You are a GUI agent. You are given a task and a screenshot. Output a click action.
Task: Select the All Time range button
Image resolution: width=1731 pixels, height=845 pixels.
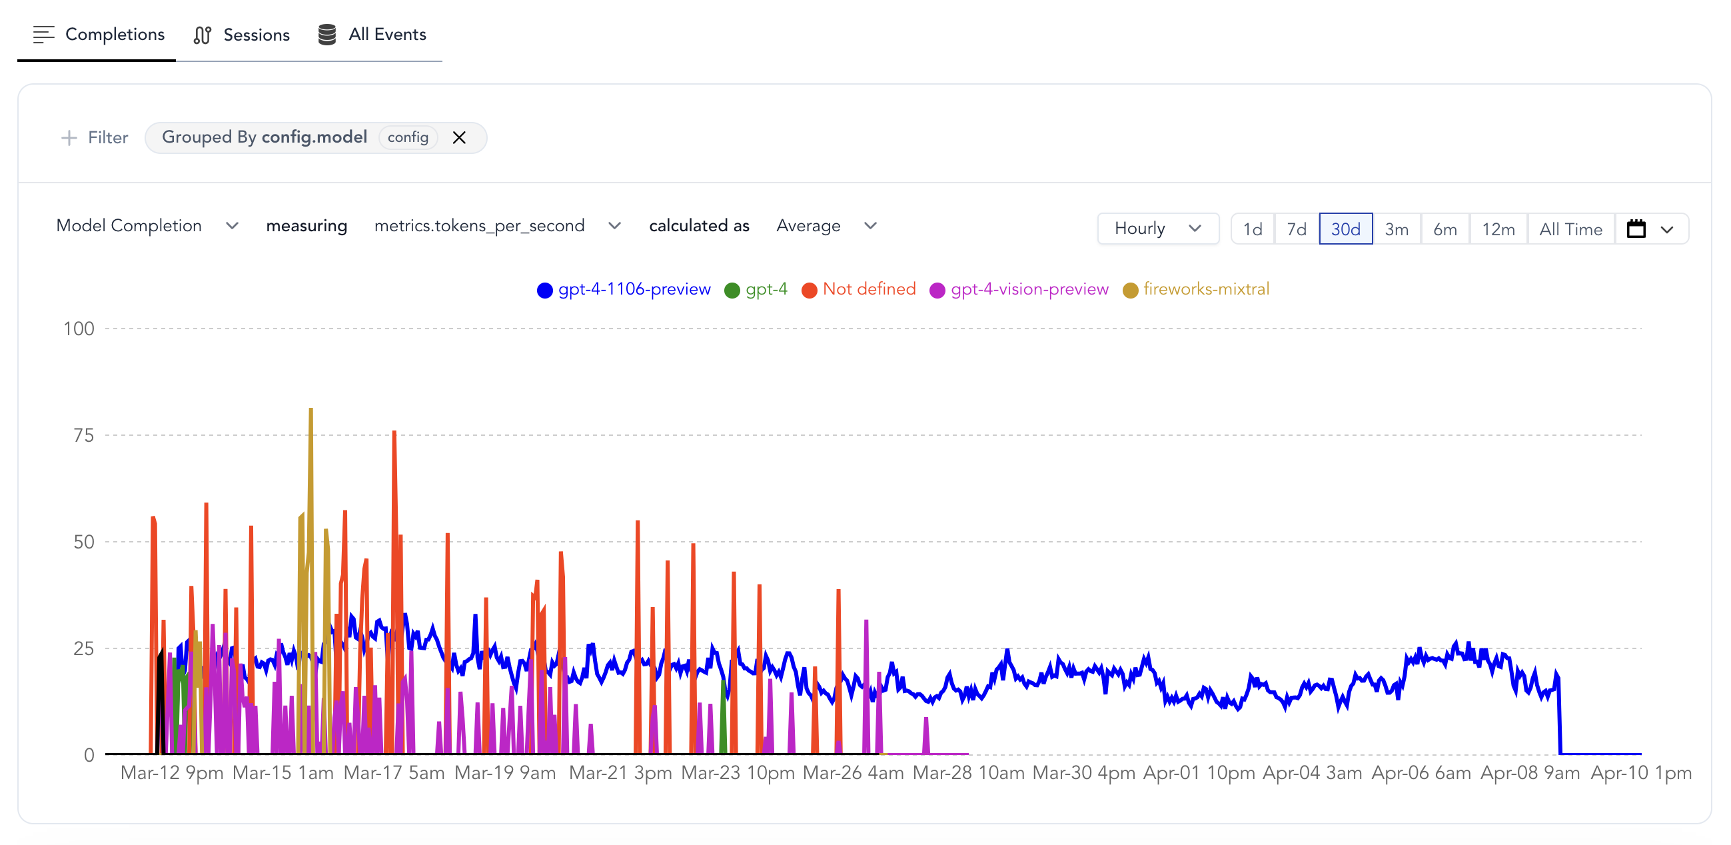[x=1570, y=229]
